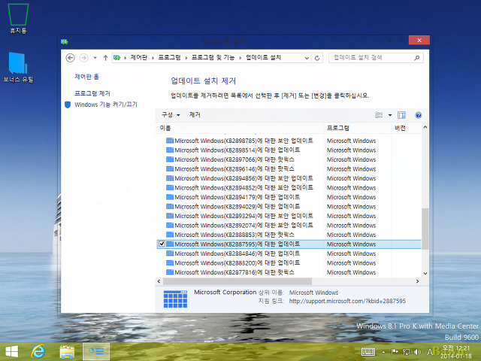The image size is (481, 361).
Task: Open the 프로그램 제거 link
Action: pos(92,93)
